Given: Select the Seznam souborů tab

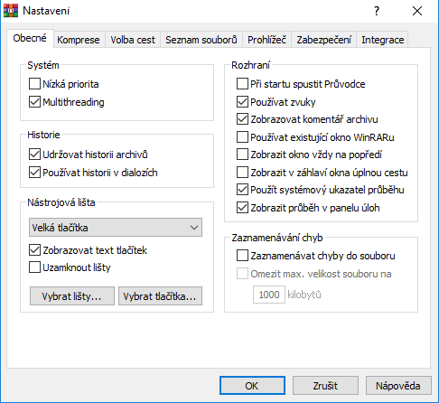Looking at the screenshot, I should click(201, 40).
